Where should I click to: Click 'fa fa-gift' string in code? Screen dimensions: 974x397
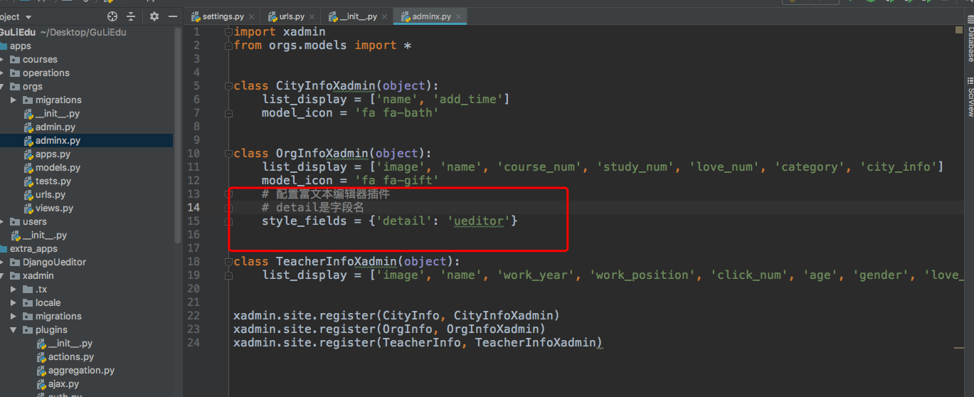coord(396,180)
